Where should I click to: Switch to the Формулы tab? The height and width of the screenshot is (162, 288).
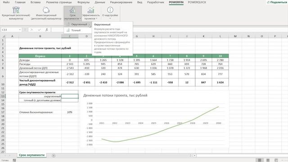point(83,2)
